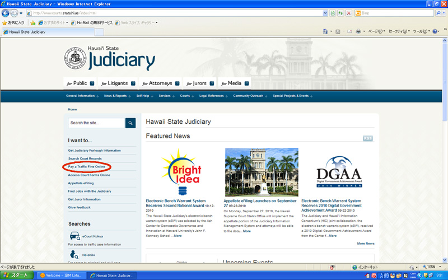Image resolution: width=448 pixels, height=280 pixels.
Task: Open the blank new tab button
Action: coord(99,32)
